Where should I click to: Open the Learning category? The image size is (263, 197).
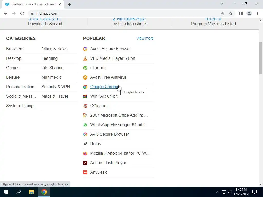50,58
